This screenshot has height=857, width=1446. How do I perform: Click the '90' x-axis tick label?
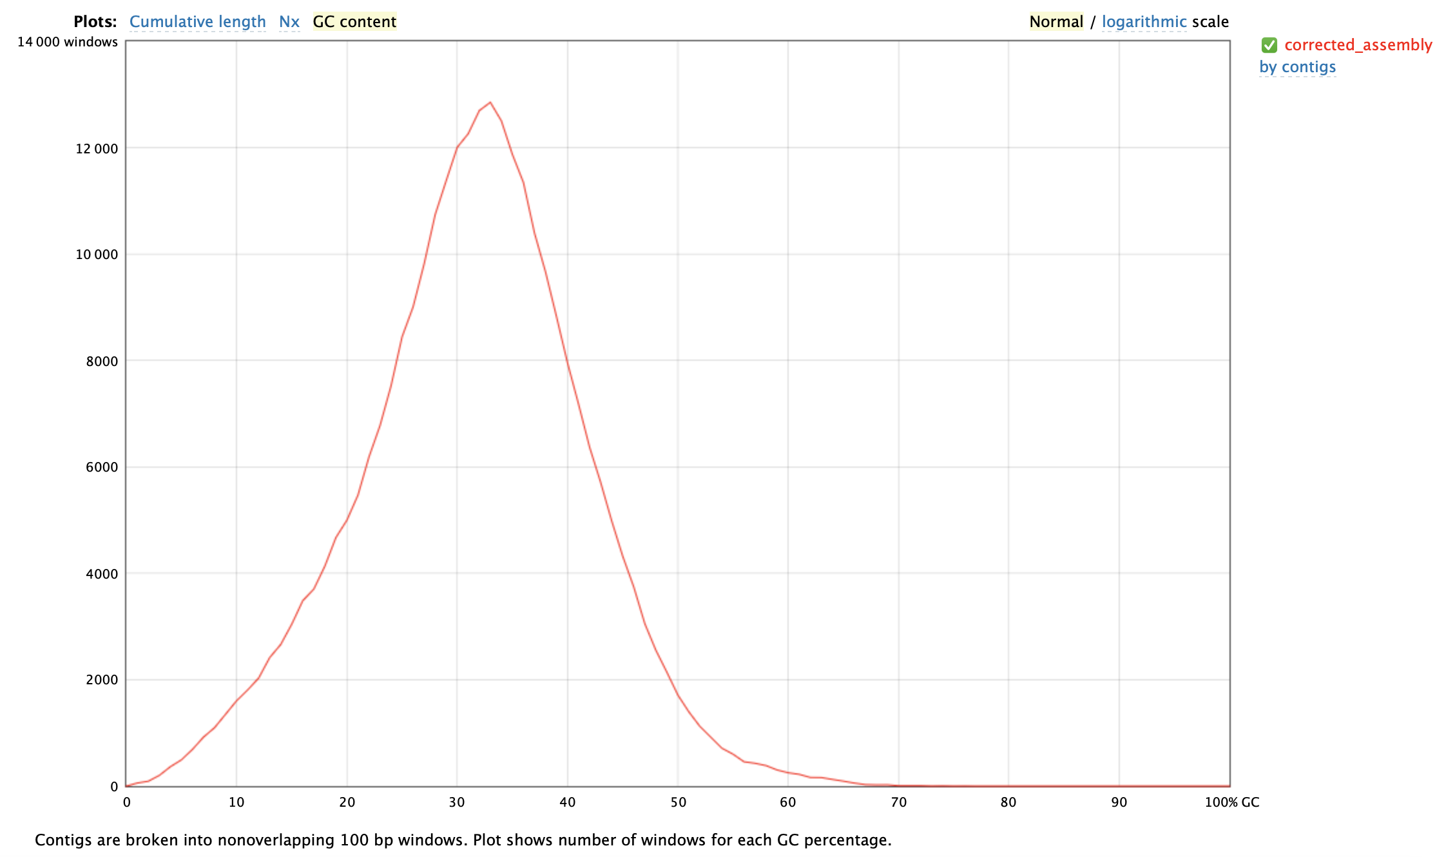(1119, 802)
